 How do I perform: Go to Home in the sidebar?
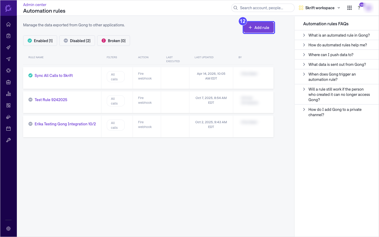pos(8,24)
